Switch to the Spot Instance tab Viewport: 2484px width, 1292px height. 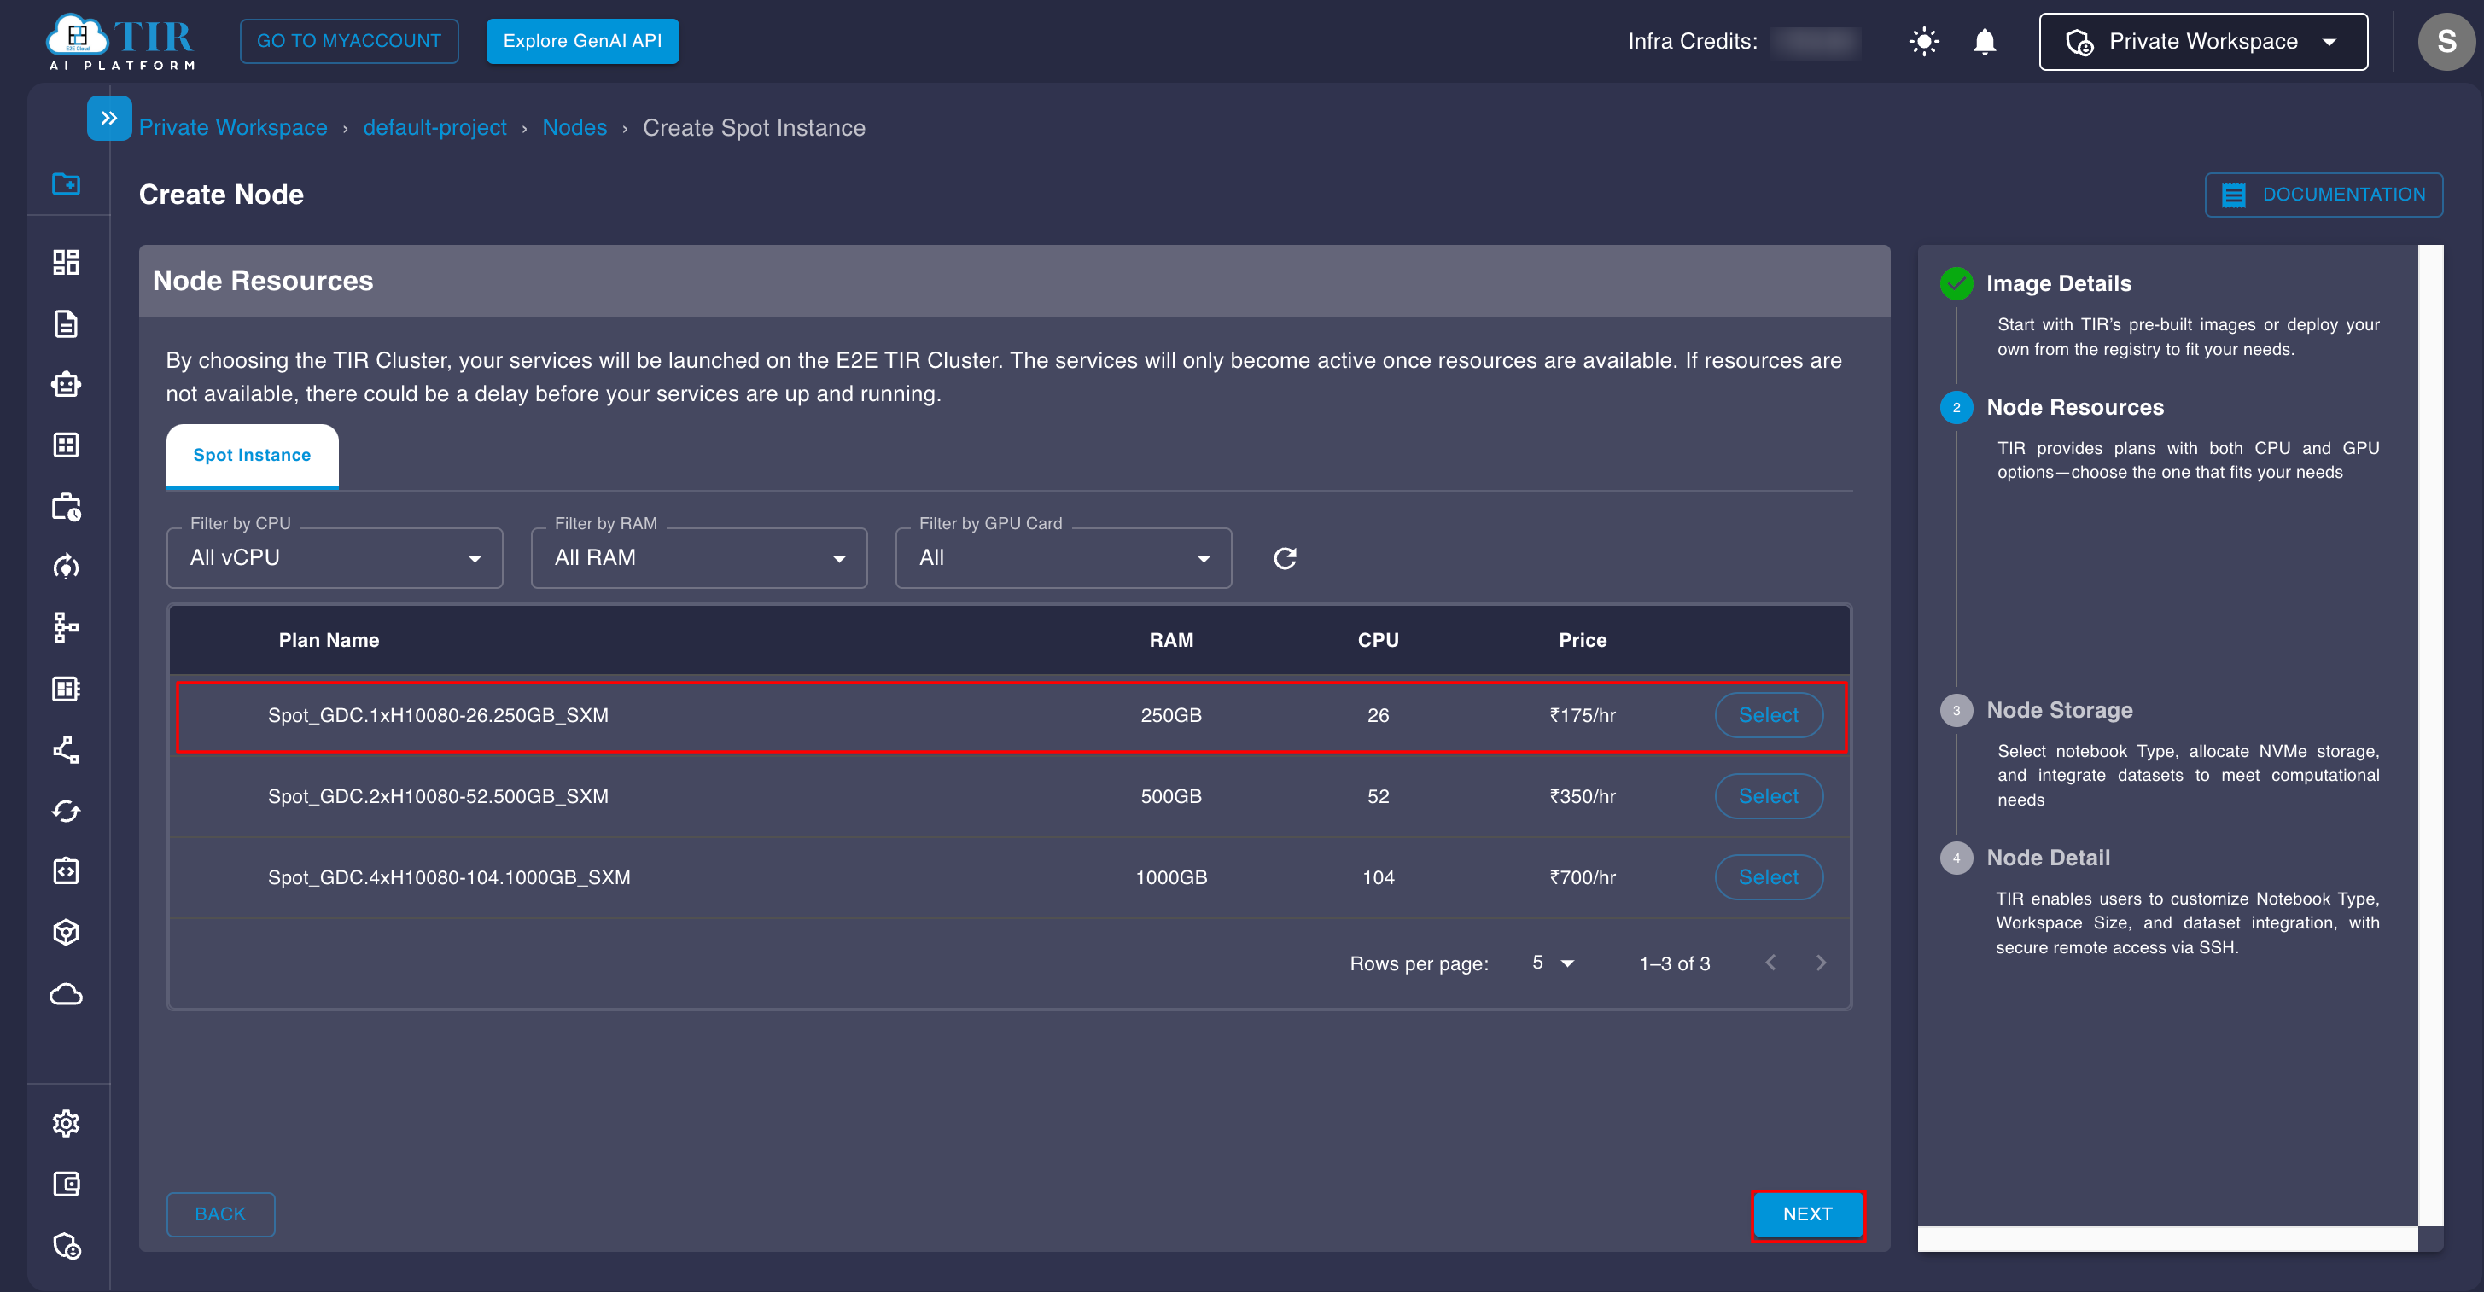click(x=252, y=455)
